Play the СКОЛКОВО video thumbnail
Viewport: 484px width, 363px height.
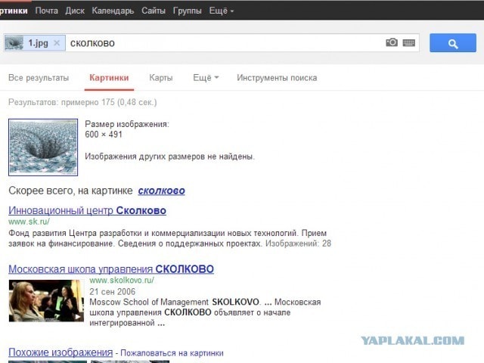click(46, 301)
